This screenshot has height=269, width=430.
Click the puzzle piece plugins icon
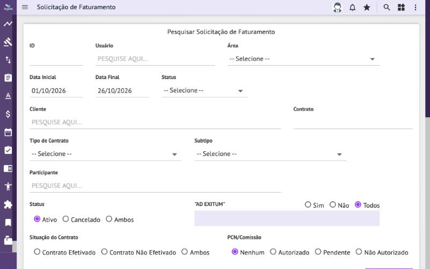click(8, 204)
